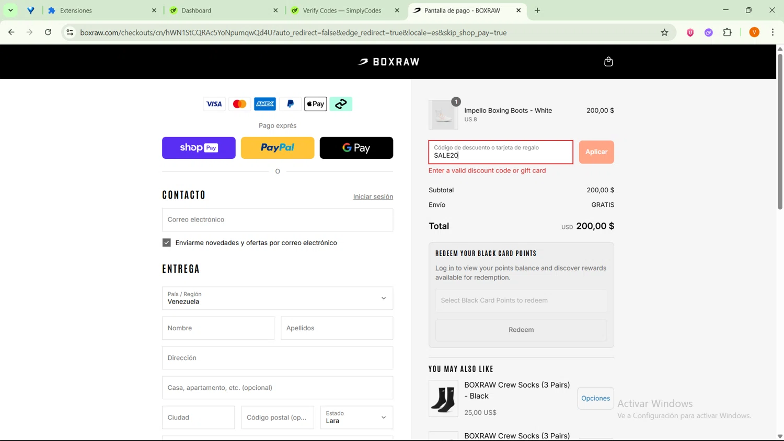Reload the page
Image resolution: width=784 pixels, height=441 pixels.
48,32
